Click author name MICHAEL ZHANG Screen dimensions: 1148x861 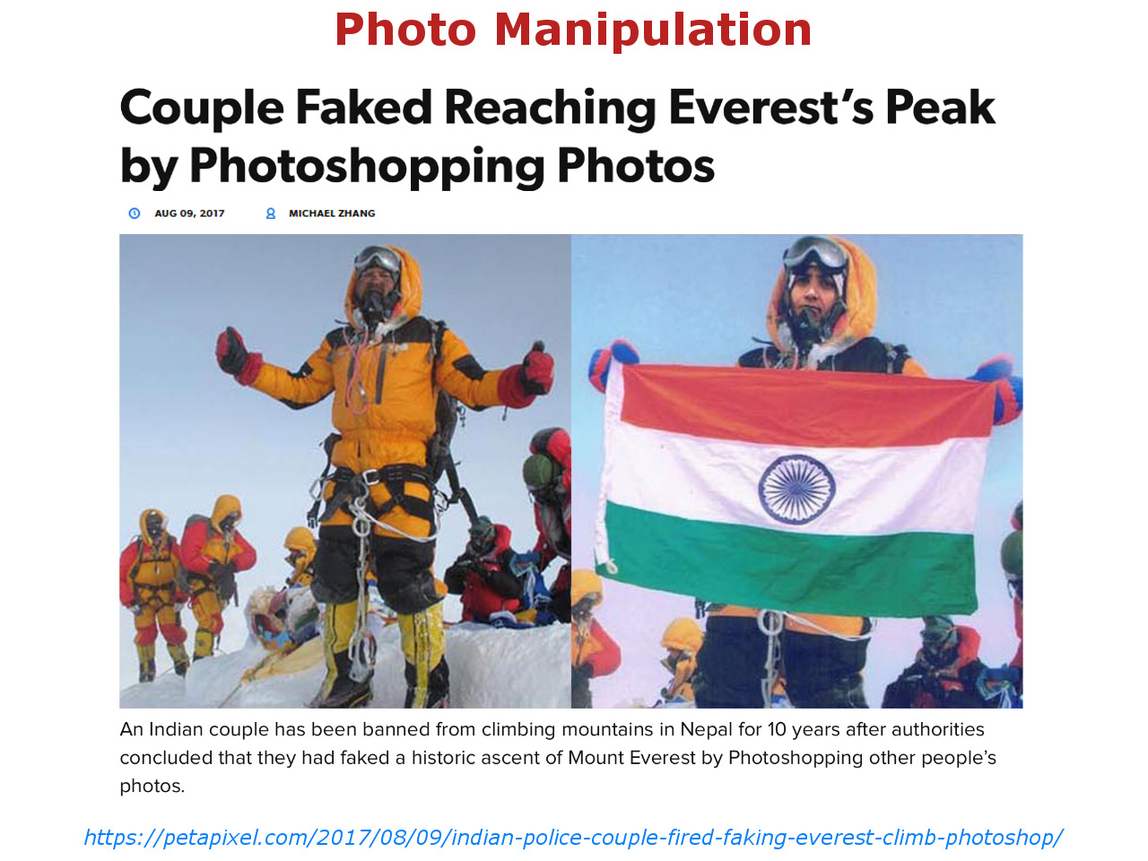click(x=332, y=213)
